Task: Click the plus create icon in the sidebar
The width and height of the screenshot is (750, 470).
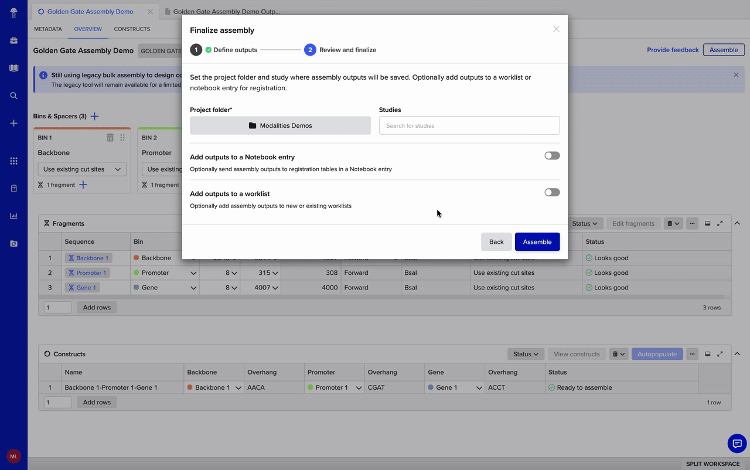Action: [13, 123]
